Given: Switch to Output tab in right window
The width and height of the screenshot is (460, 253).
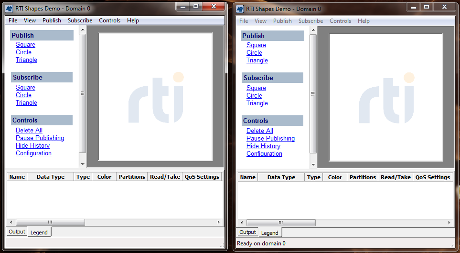Looking at the screenshot, I should point(247,232).
